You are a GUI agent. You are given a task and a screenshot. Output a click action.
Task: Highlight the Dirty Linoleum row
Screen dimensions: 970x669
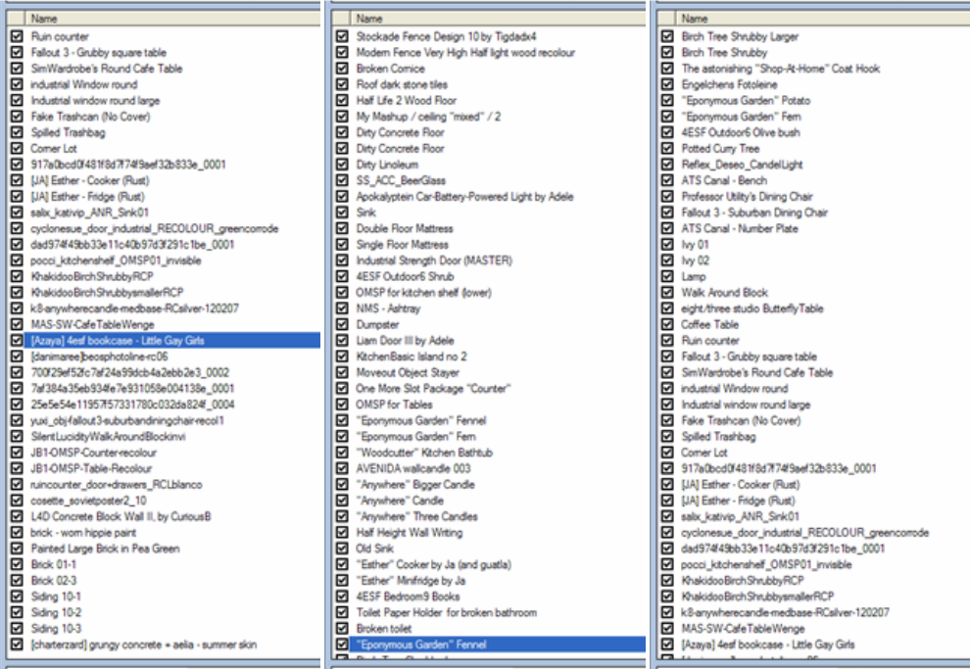[387, 165]
